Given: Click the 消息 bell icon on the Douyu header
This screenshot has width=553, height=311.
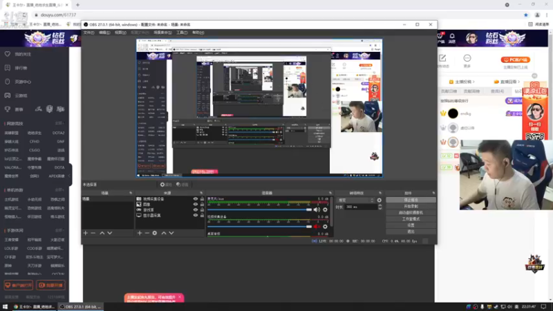Looking at the screenshot, I should click(x=452, y=37).
